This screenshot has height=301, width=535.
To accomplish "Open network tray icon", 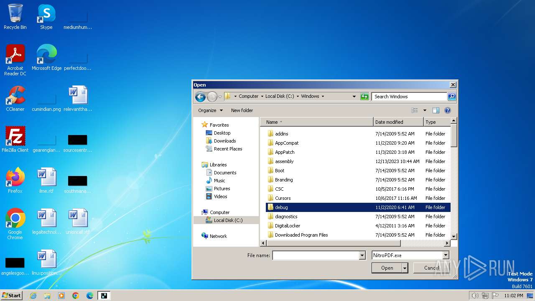I will tap(485, 296).
